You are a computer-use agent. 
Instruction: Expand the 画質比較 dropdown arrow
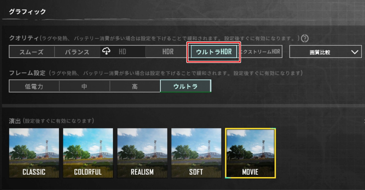pos(354,52)
